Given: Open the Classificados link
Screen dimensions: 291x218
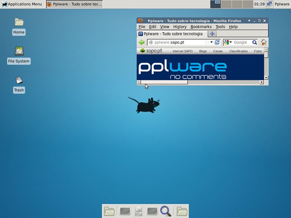Looking at the screenshot, I should coord(238,51).
